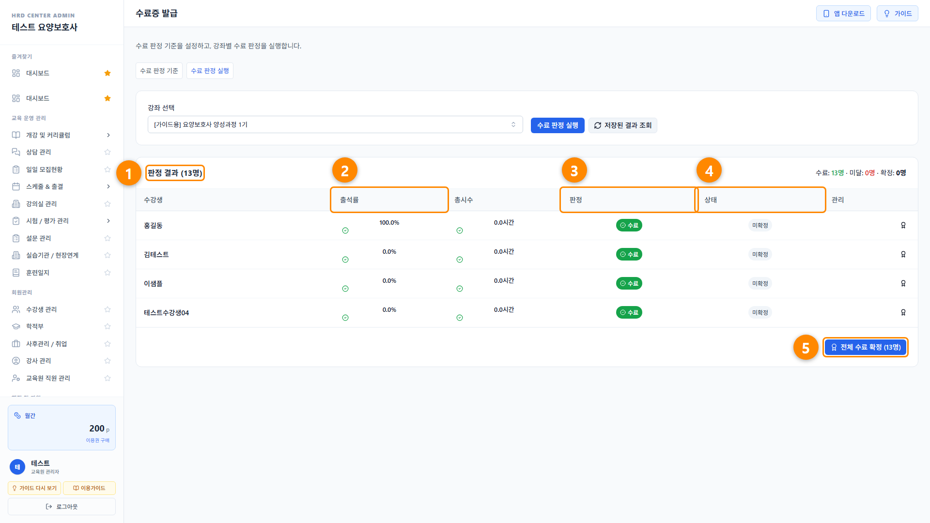
Task: Click 가이드 다시 보기 button
Action: tap(34, 488)
